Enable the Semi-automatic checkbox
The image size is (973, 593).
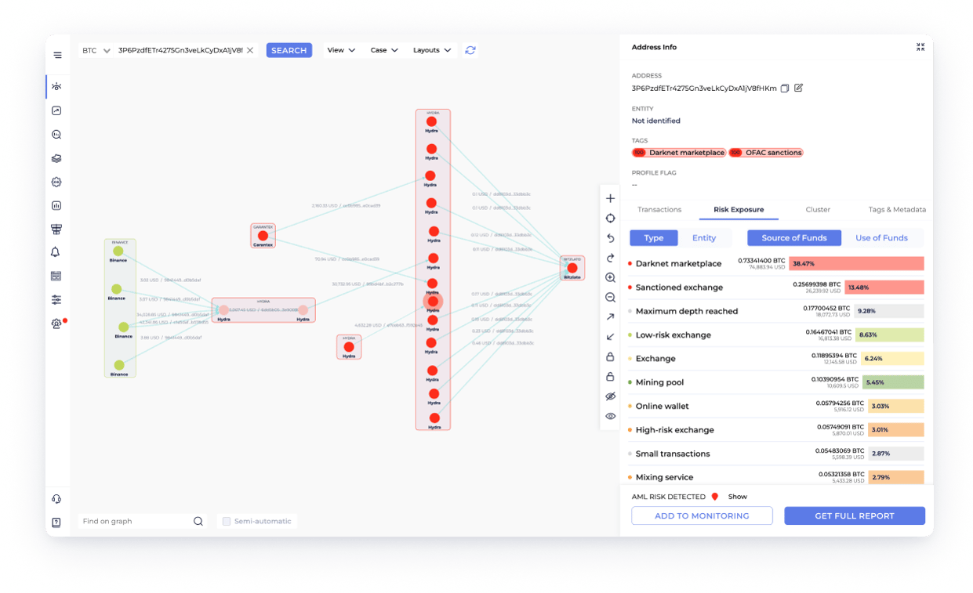tap(227, 521)
